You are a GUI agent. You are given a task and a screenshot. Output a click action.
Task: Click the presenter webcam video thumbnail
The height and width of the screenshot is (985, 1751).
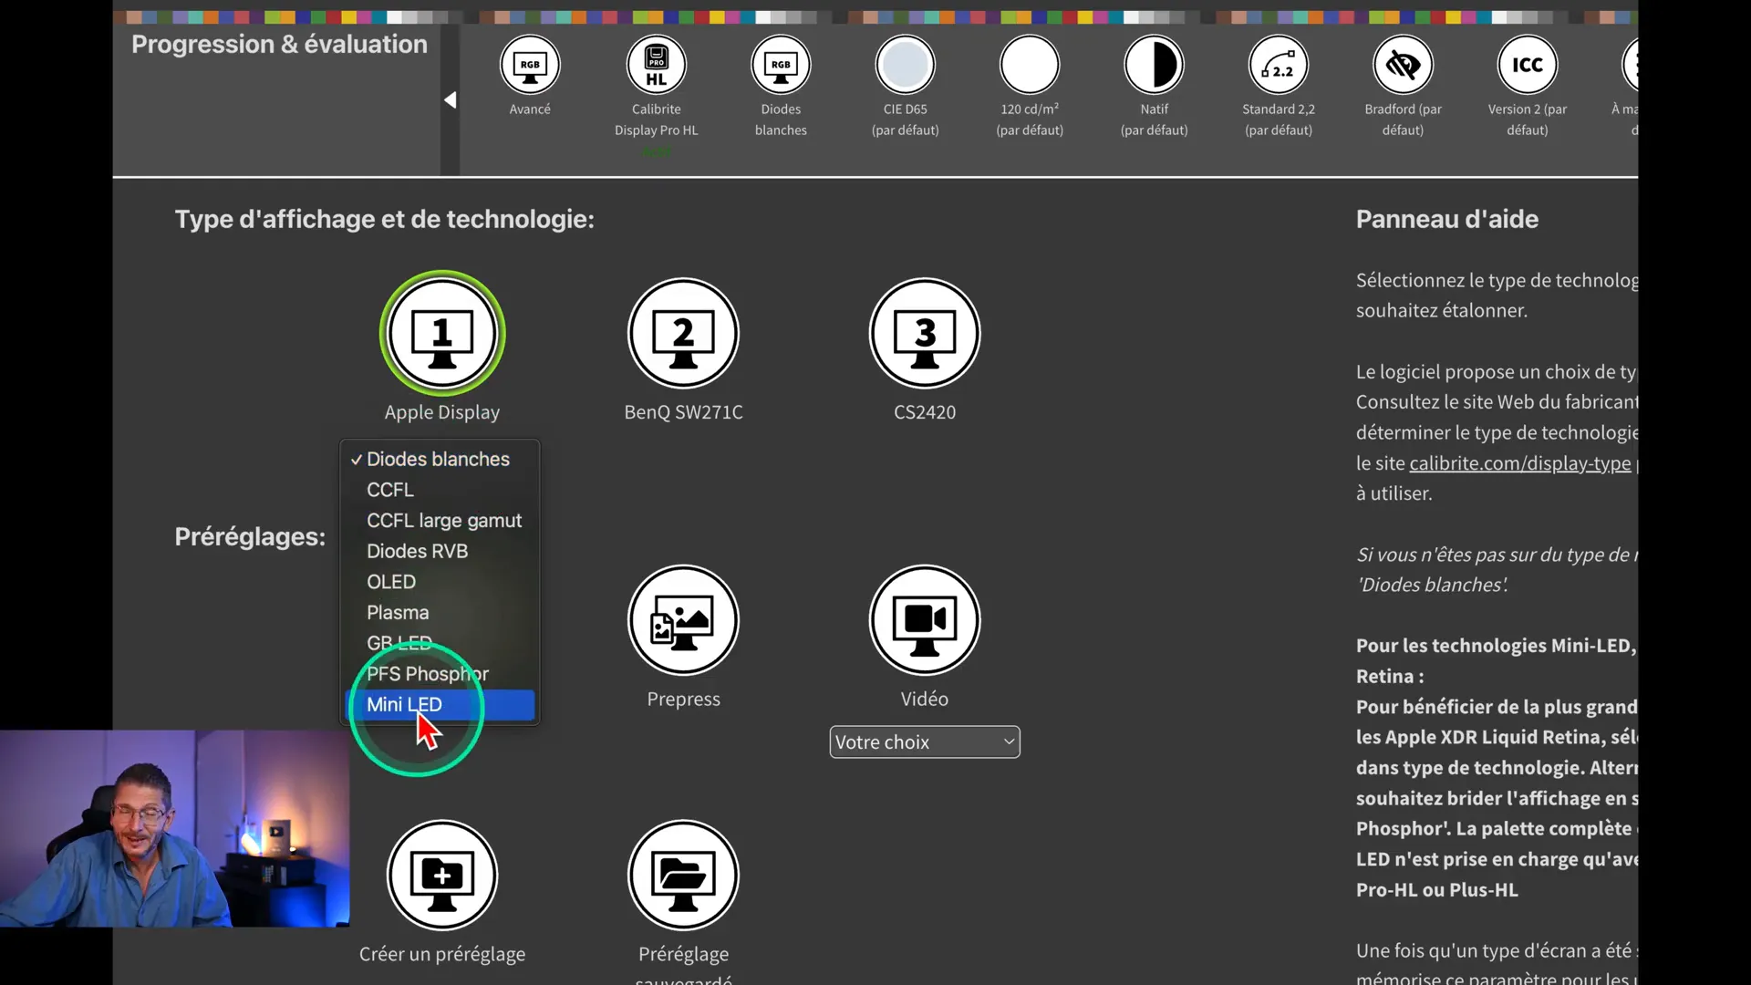pos(174,828)
